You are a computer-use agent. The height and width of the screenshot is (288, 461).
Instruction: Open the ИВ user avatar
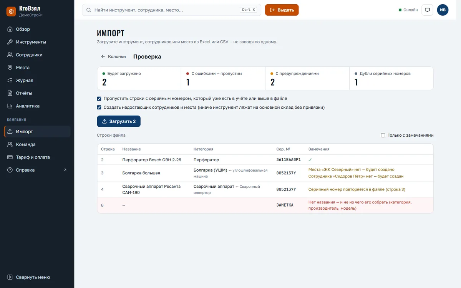tap(443, 10)
